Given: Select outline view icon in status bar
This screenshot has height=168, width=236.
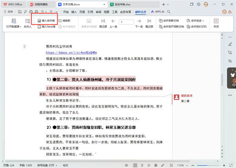Looking at the screenshot, I should tap(142, 165).
